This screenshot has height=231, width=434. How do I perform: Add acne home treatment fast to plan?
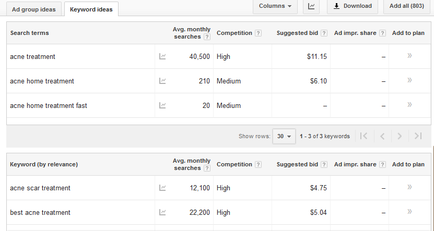[409, 105]
